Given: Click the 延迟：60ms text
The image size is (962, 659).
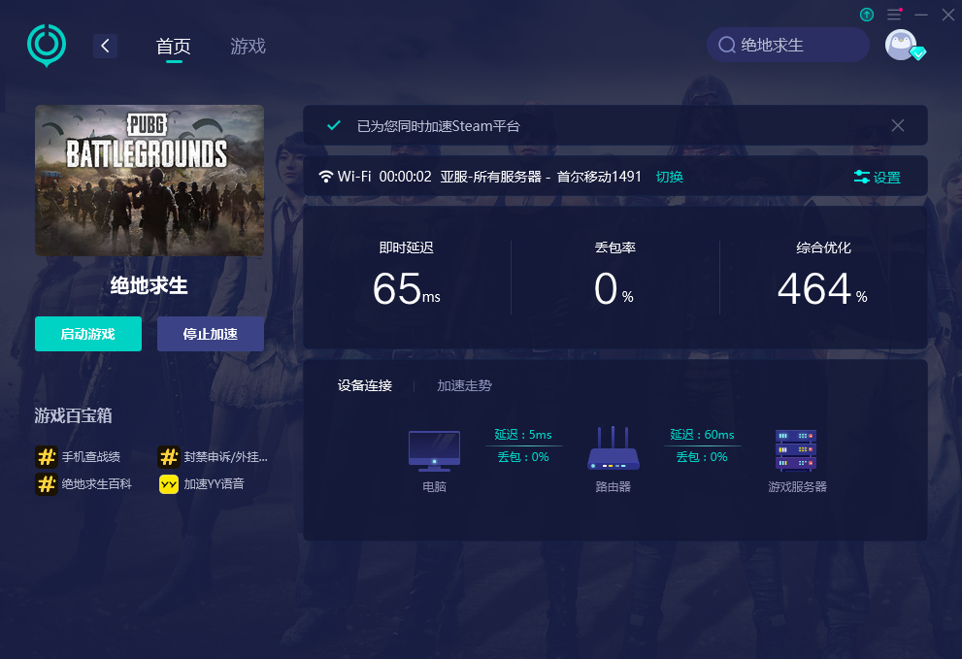Looking at the screenshot, I should pyautogui.click(x=703, y=435).
